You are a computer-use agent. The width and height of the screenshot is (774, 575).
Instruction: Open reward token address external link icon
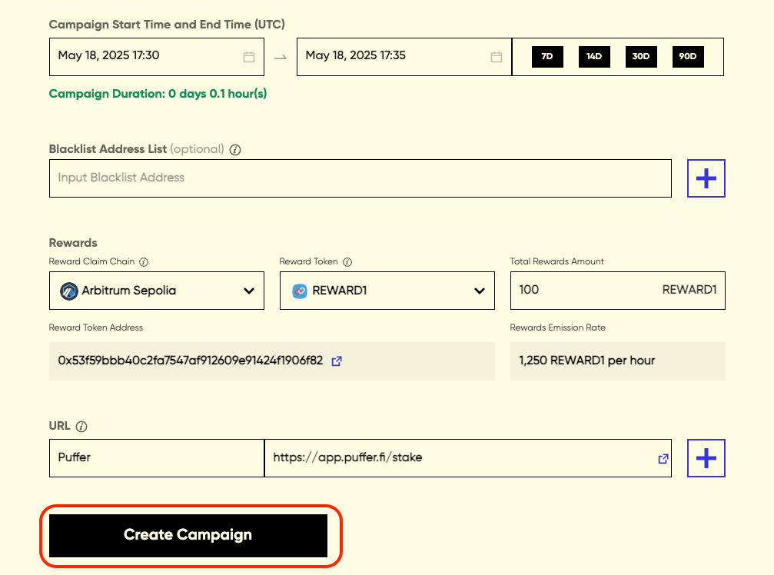336,361
